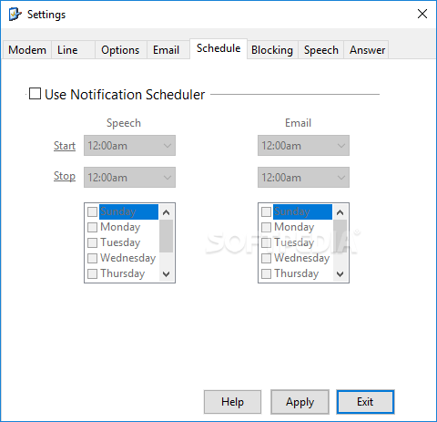Image resolution: width=437 pixels, height=422 pixels.
Task: Close the Settings window
Action: (422, 14)
